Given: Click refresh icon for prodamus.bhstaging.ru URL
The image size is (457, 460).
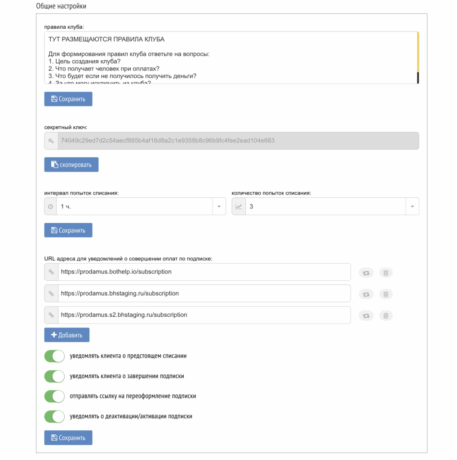Looking at the screenshot, I should [366, 294].
